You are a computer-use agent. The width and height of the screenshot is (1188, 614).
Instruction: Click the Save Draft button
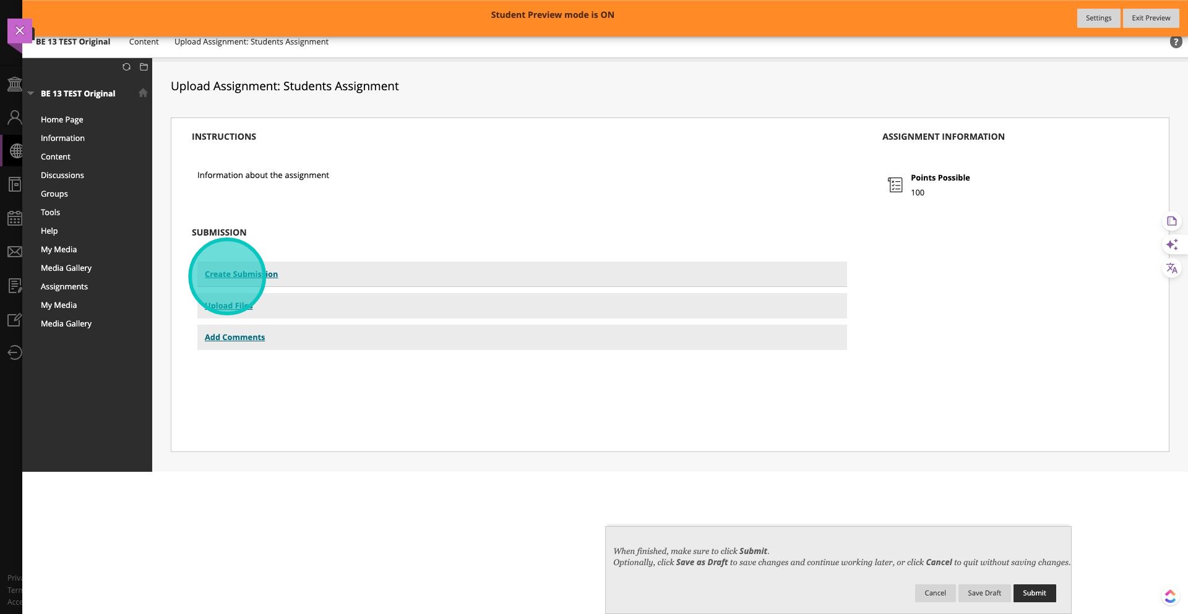coord(984,593)
